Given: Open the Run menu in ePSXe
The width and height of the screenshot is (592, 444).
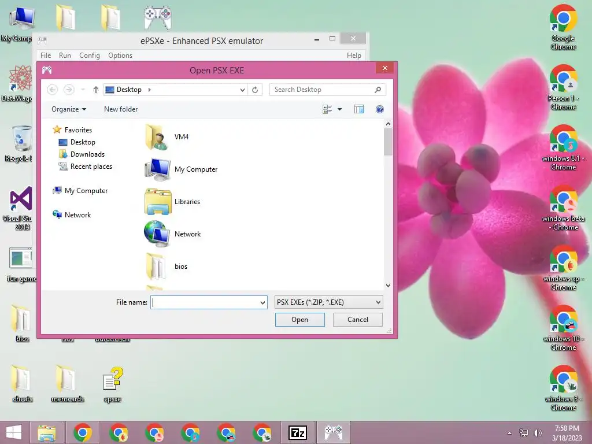Looking at the screenshot, I should 65,55.
